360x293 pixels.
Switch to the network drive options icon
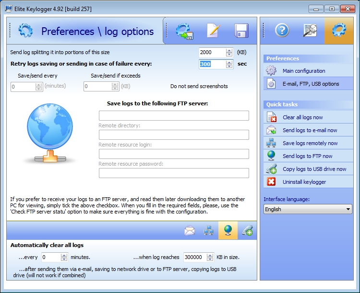click(209, 231)
